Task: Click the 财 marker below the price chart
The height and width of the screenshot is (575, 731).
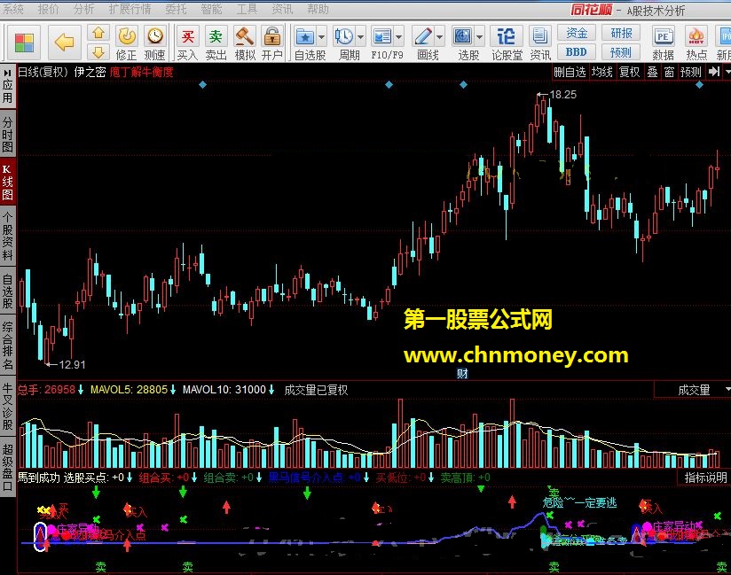Action: tap(462, 373)
